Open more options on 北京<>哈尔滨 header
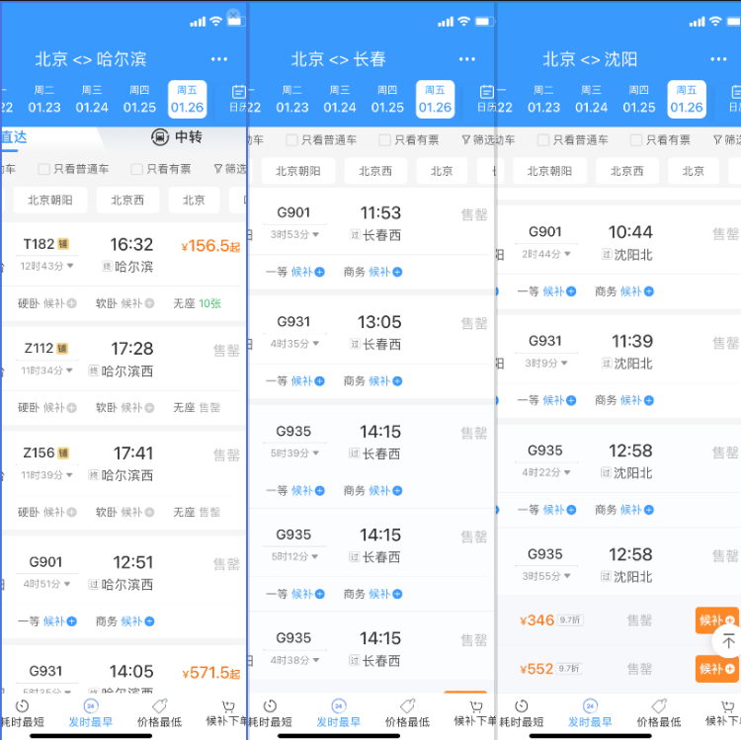 pos(219,59)
